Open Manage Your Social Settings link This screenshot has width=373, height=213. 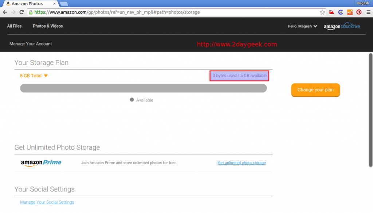point(47,202)
